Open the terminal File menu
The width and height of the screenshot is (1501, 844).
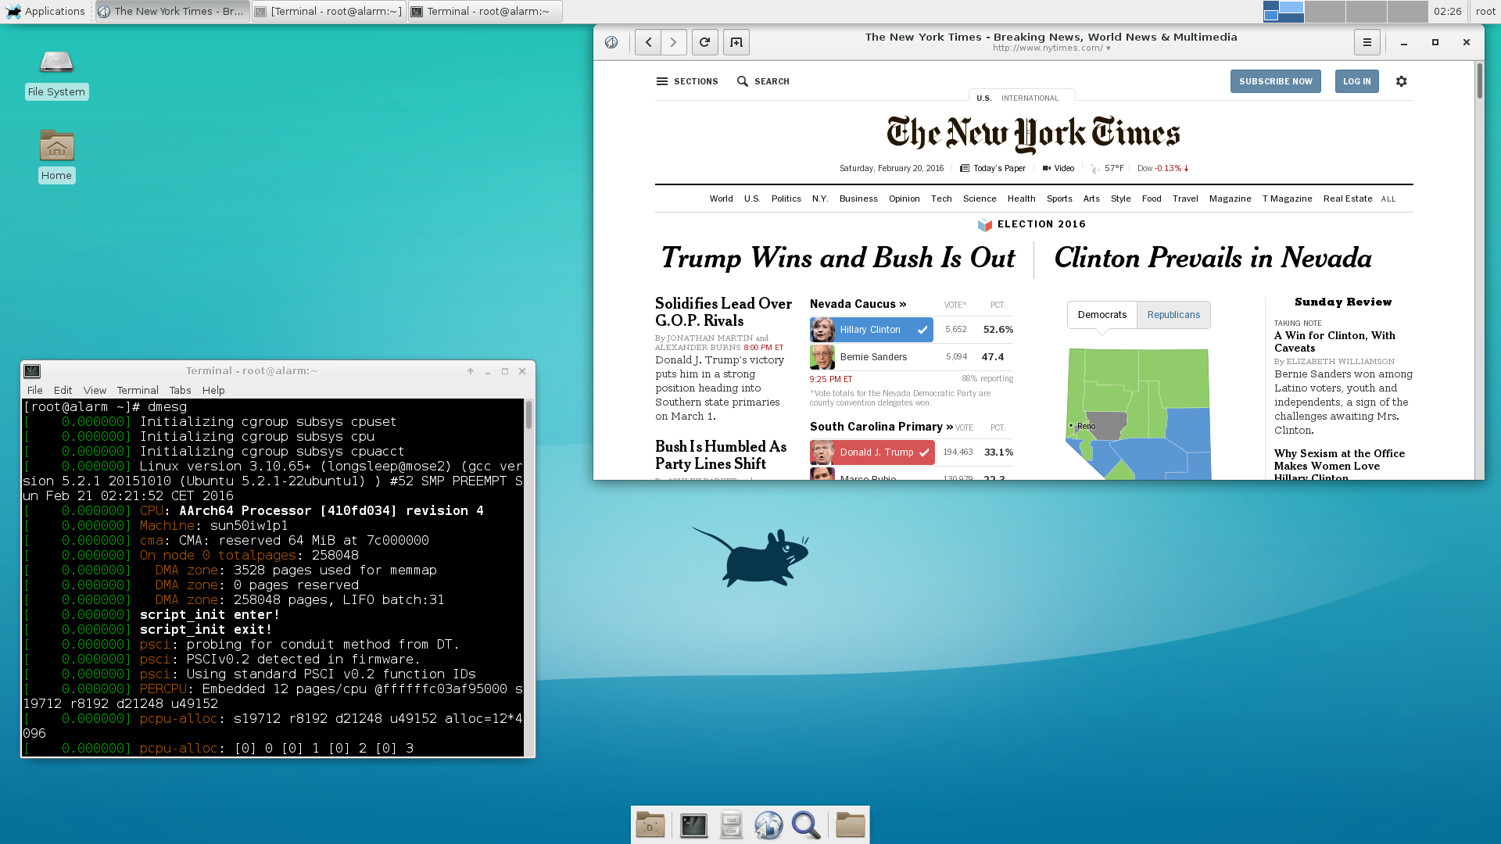35,390
